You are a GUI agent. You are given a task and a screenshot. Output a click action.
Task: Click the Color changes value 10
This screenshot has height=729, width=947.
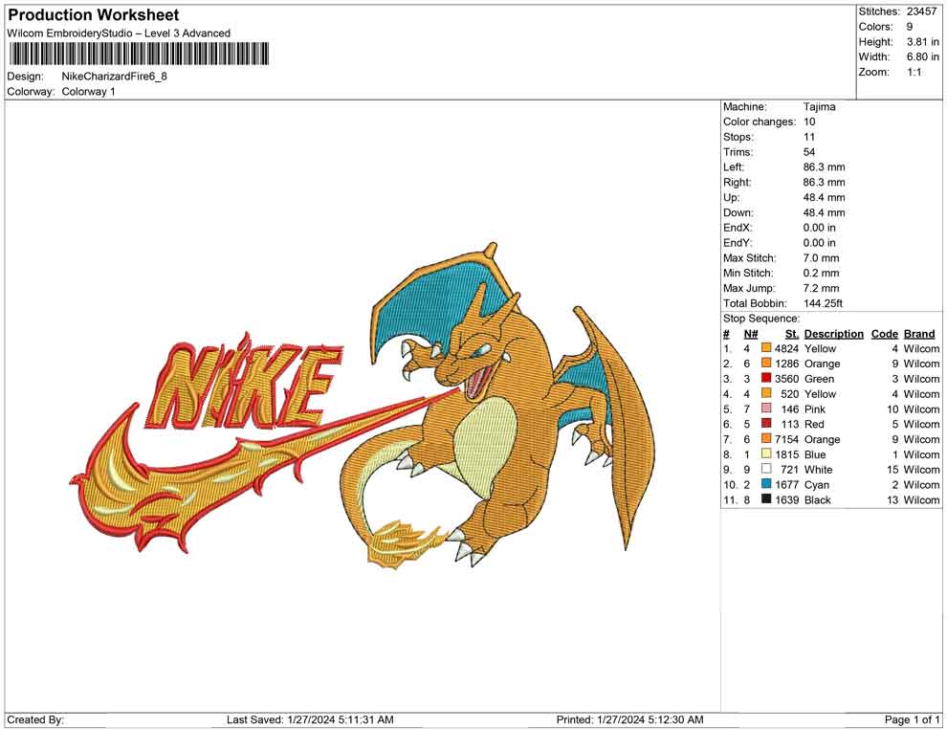(x=809, y=121)
